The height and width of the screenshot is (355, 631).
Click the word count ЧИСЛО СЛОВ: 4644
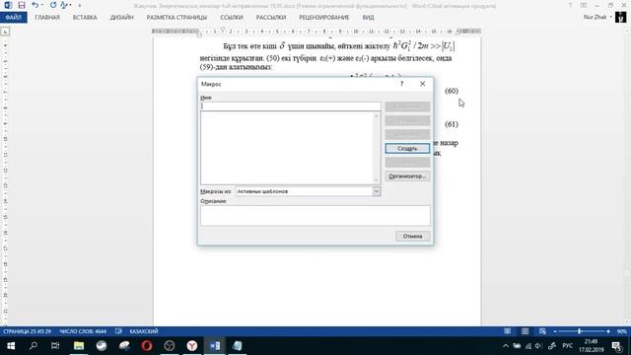(83, 331)
